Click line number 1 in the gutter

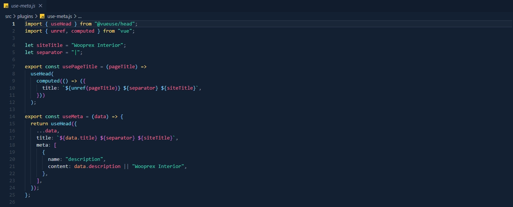(x=14, y=24)
